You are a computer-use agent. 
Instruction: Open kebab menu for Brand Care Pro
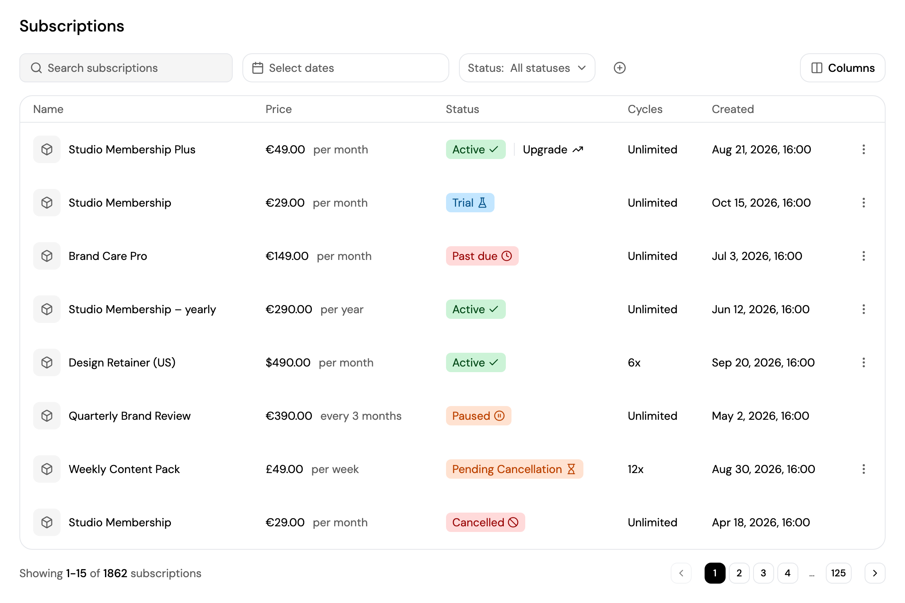point(863,256)
